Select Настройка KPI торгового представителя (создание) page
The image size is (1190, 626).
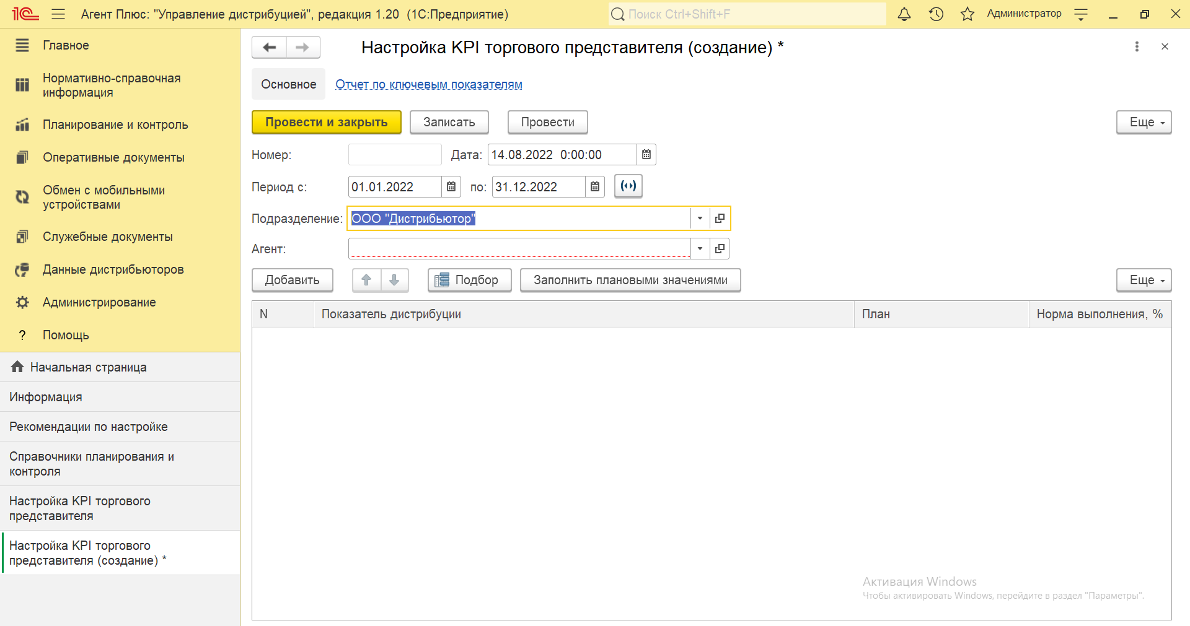click(120, 553)
